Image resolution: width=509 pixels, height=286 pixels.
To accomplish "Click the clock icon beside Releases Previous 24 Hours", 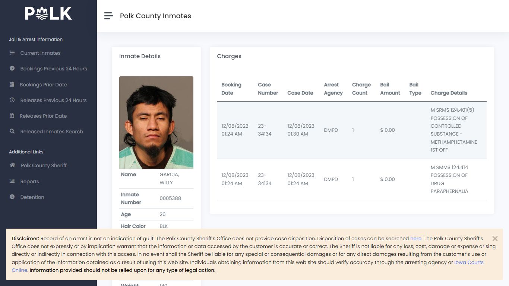I will click(x=12, y=100).
